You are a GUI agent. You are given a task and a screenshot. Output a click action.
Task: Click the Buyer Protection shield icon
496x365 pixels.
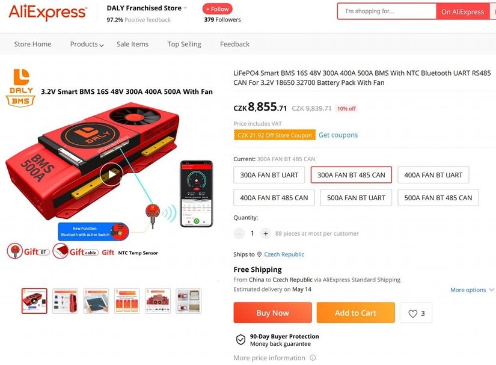[x=240, y=340]
